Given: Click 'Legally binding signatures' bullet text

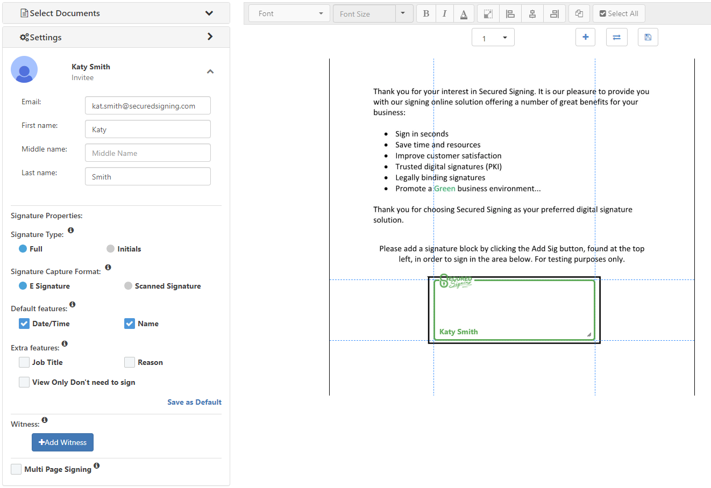Looking at the screenshot, I should pyautogui.click(x=440, y=177).
